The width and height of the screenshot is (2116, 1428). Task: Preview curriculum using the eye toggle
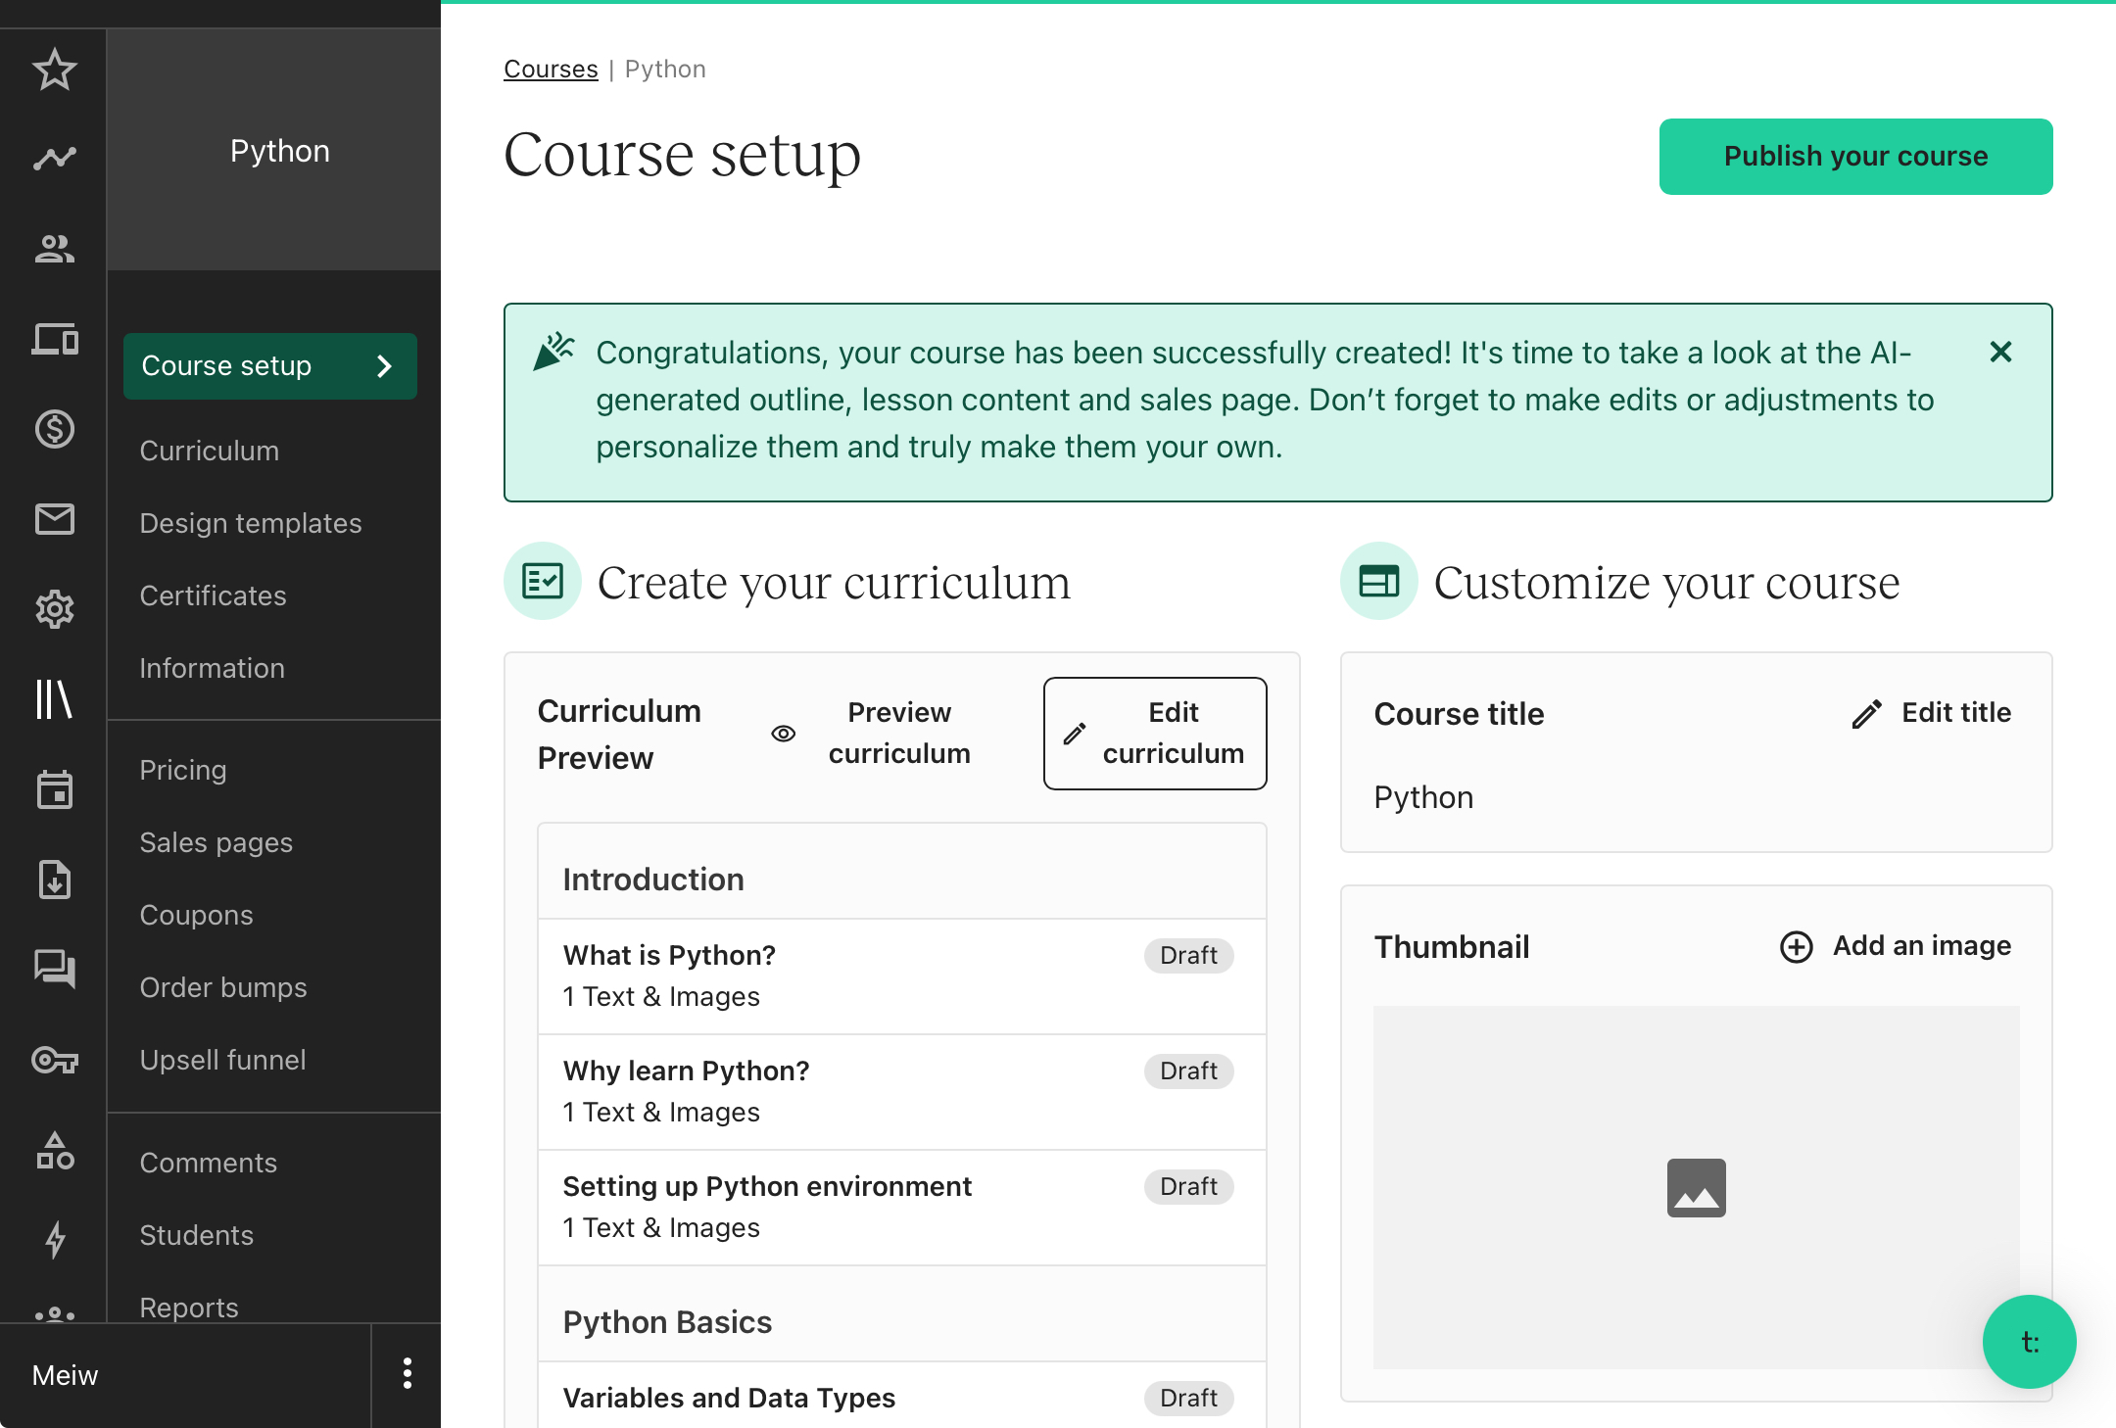[784, 733]
